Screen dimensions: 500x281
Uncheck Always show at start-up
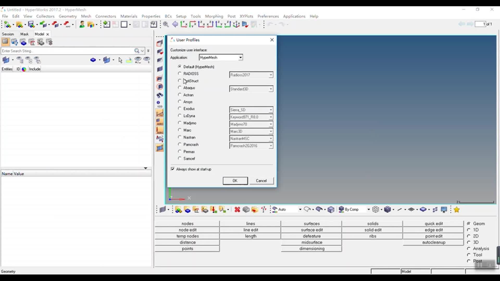pyautogui.click(x=173, y=169)
